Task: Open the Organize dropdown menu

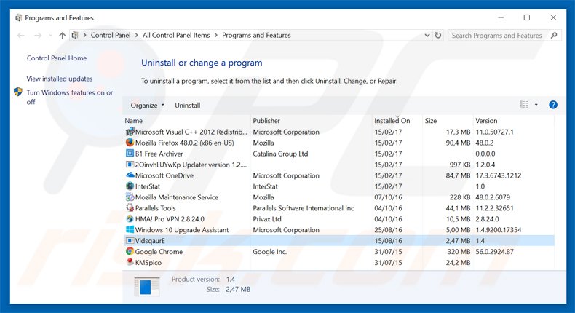Action: coord(148,106)
